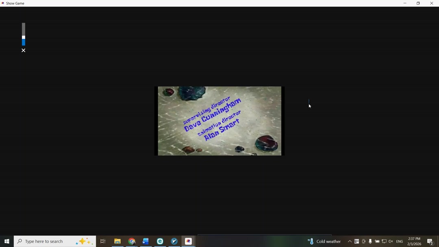
Task: Minimize the Show Game window
Action: coord(405,3)
